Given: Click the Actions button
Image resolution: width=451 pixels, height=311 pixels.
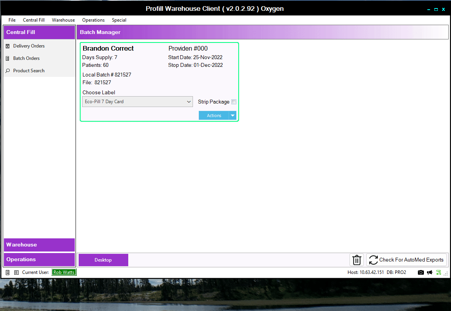Looking at the screenshot, I should pos(214,116).
